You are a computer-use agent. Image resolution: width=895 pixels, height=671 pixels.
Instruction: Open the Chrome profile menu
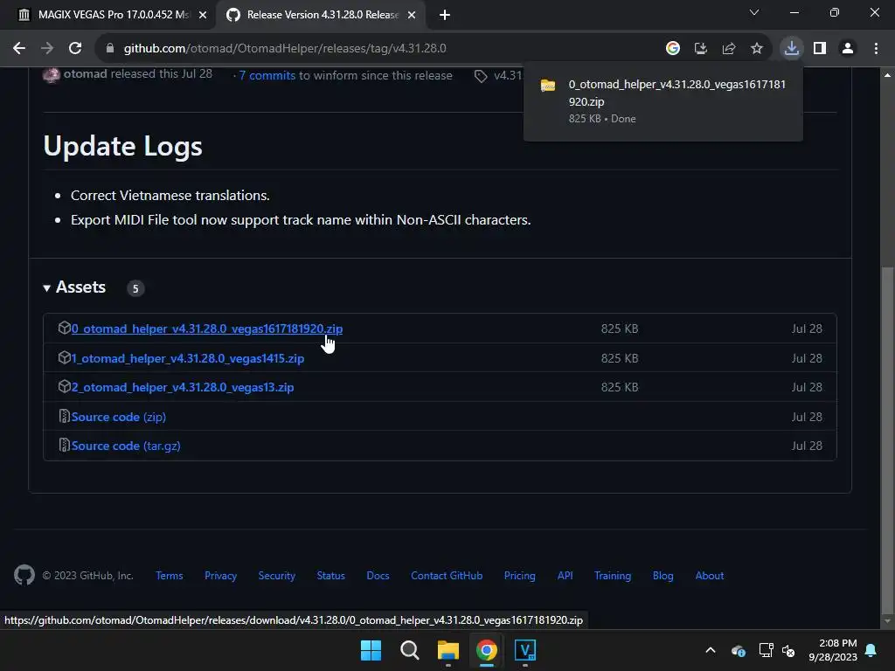(848, 49)
